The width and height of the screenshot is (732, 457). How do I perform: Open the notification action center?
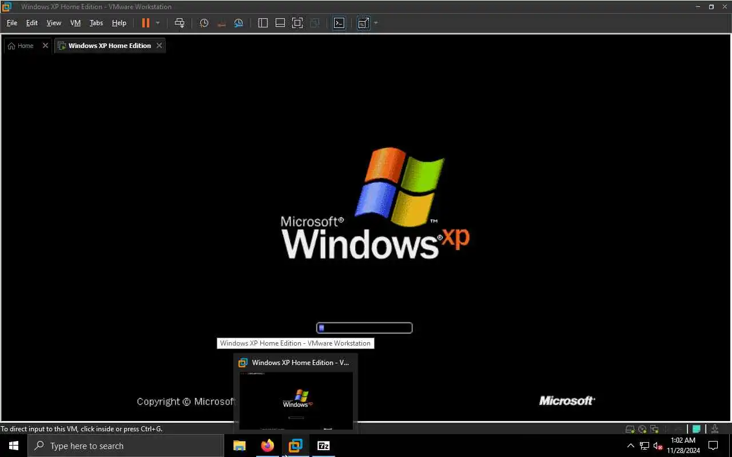pos(713,446)
